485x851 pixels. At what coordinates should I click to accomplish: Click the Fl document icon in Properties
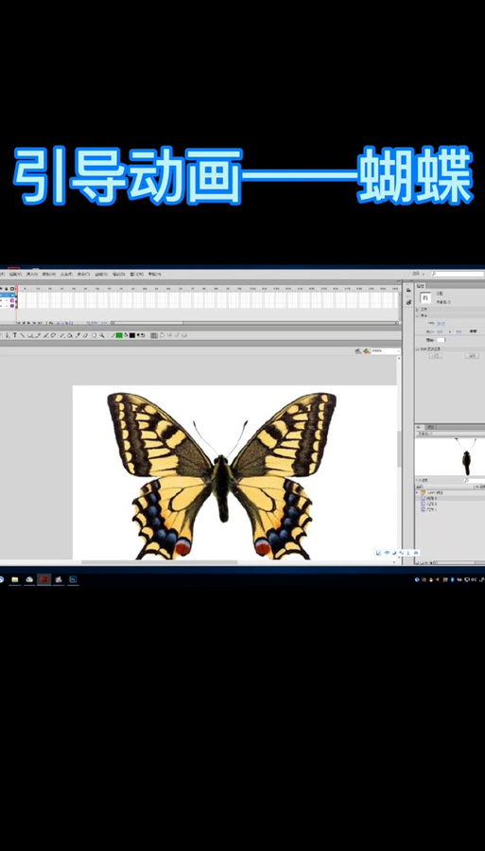click(425, 298)
